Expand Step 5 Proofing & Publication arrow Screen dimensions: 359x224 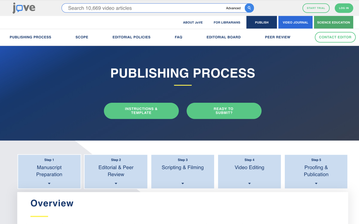click(x=316, y=183)
